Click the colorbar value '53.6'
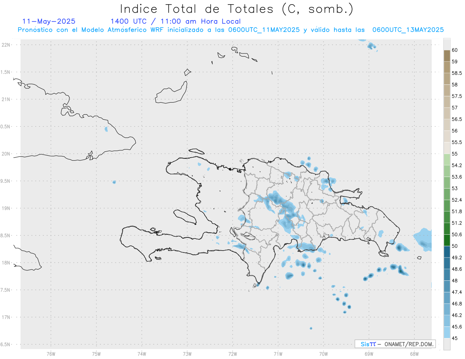Viewport: 465px width, 359px height. click(457, 177)
